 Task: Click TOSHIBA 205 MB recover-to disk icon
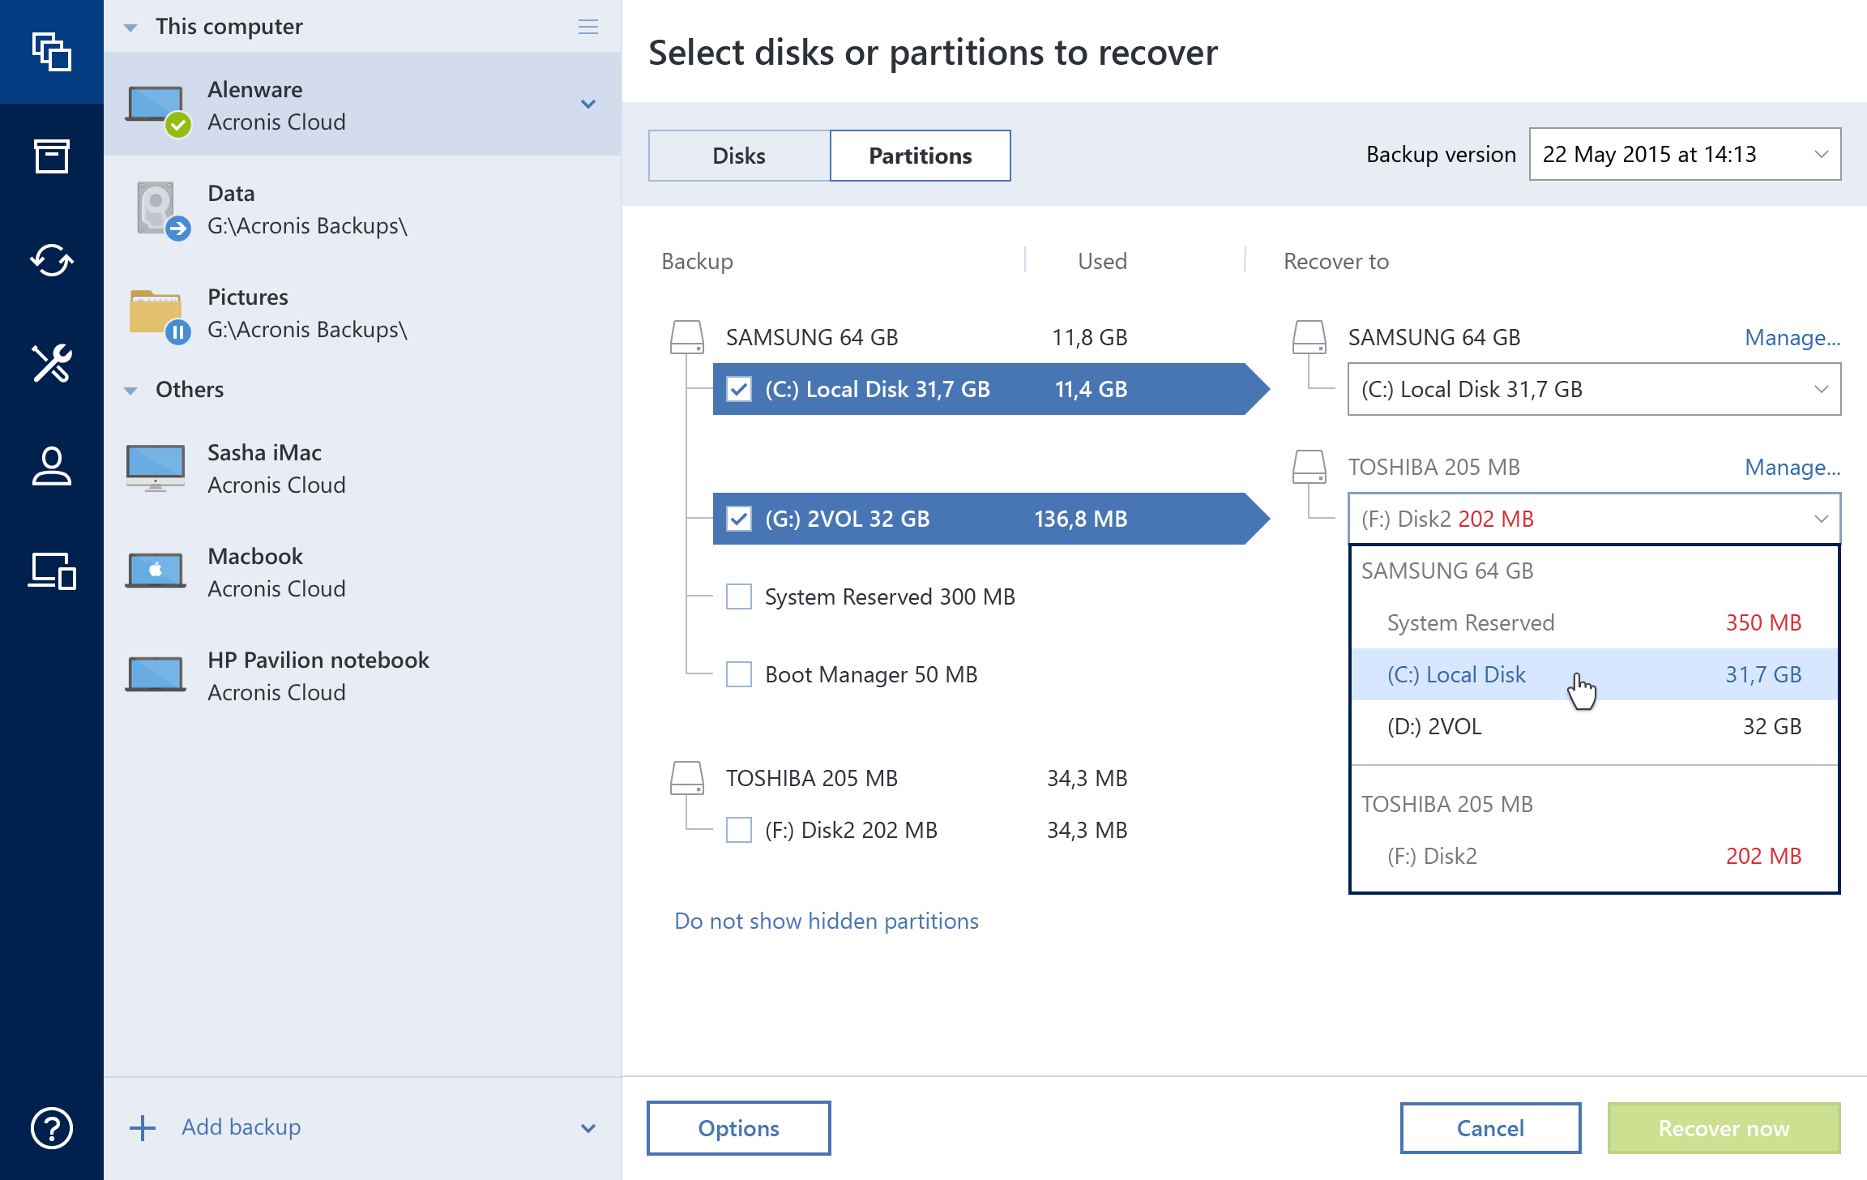[x=1309, y=467]
